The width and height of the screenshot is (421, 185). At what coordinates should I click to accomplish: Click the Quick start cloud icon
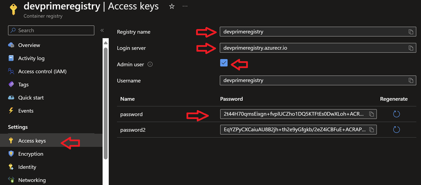[11, 97]
